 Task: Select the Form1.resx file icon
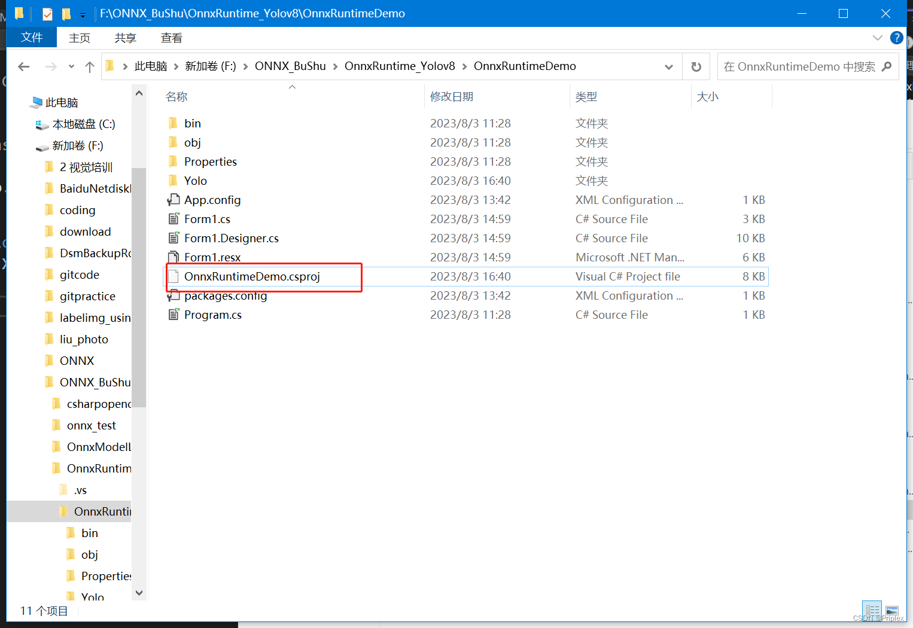tap(174, 257)
